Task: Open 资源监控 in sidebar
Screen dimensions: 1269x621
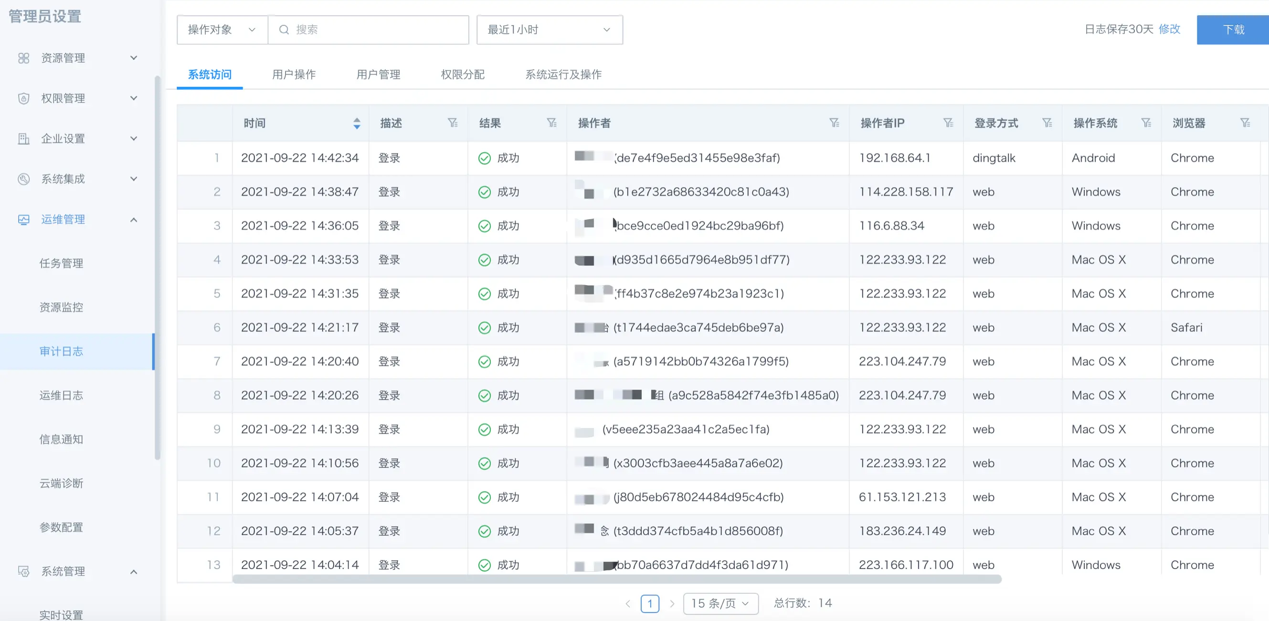Action: tap(62, 308)
